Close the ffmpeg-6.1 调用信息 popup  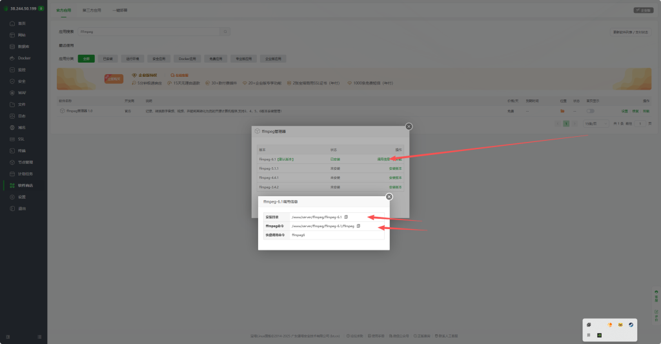(x=389, y=196)
